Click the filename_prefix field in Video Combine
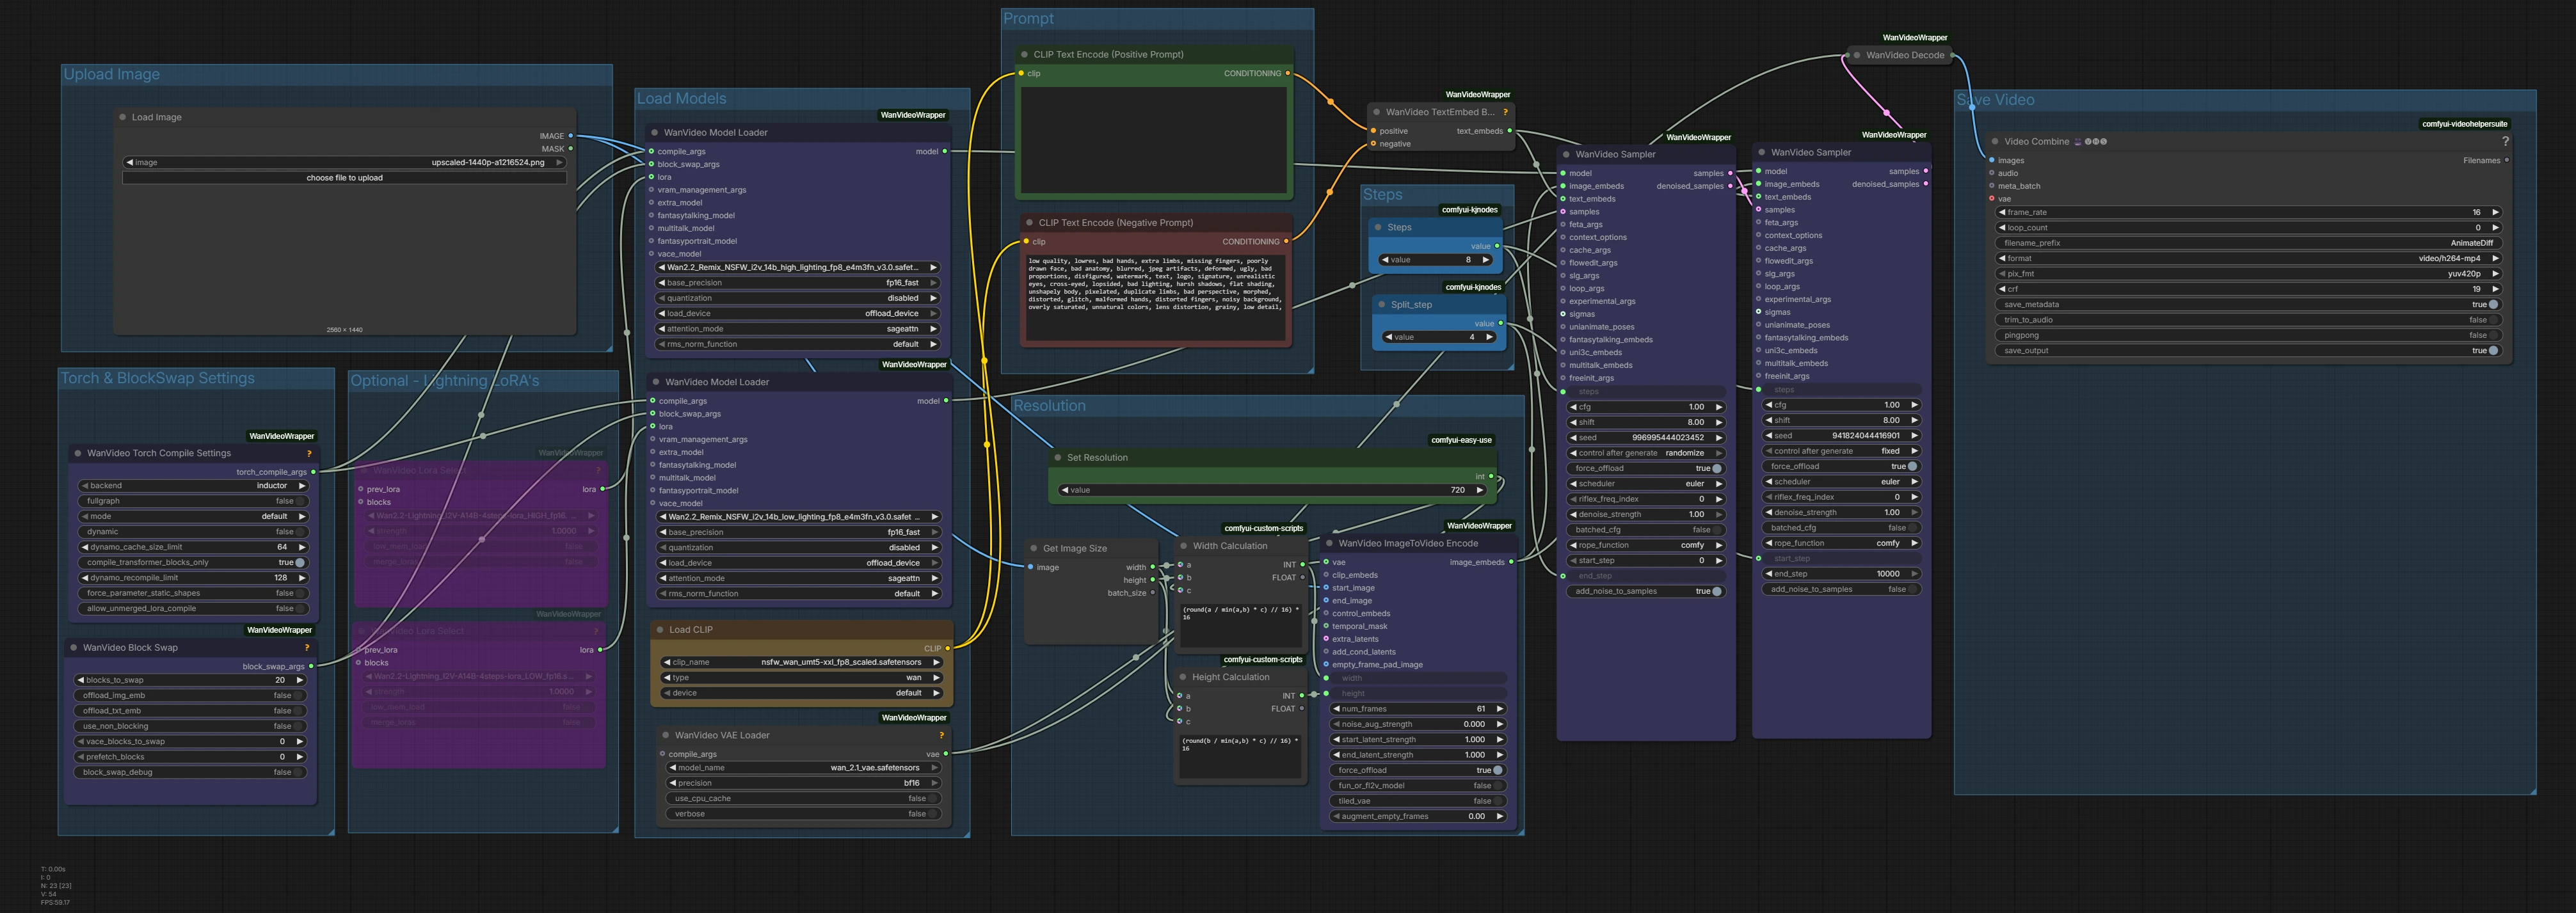Viewport: 2576px width, 913px height. [2250, 243]
